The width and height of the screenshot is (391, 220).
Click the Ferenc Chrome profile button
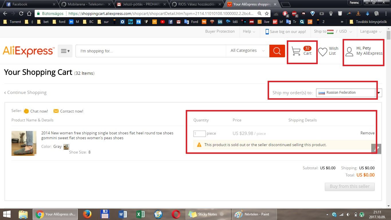coord(354,3)
